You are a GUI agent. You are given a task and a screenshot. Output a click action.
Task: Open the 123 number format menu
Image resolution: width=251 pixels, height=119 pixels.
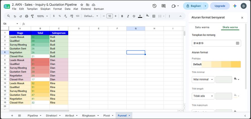pos(78,16)
